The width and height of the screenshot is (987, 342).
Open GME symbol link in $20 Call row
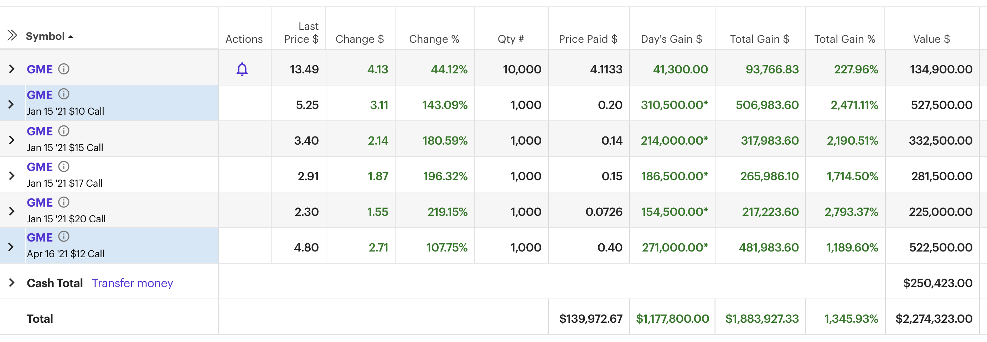(x=40, y=203)
